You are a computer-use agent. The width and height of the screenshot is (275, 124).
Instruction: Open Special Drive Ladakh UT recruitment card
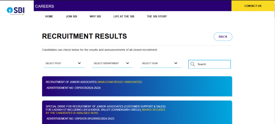137,112
